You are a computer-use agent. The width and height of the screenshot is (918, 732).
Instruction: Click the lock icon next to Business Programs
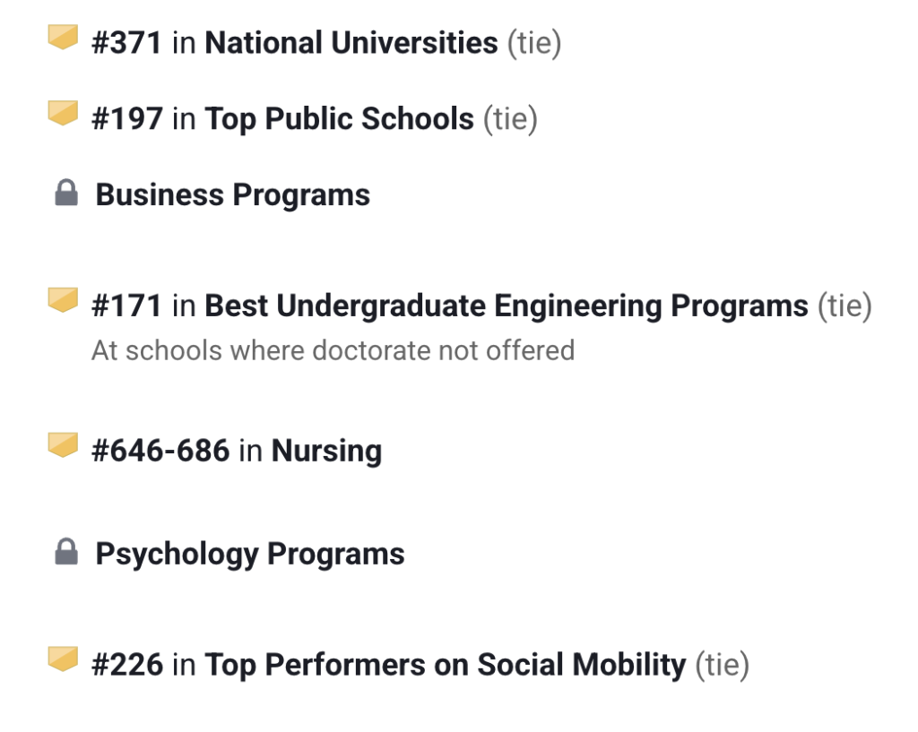66,194
